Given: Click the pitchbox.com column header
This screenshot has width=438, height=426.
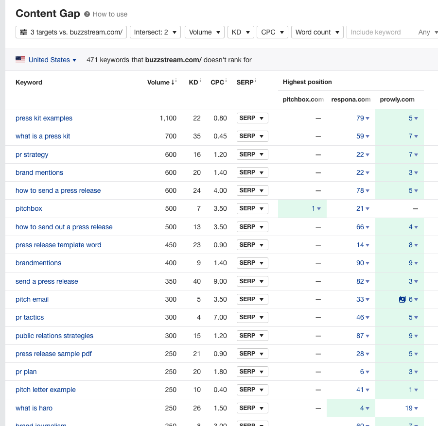Looking at the screenshot, I should click(303, 100).
